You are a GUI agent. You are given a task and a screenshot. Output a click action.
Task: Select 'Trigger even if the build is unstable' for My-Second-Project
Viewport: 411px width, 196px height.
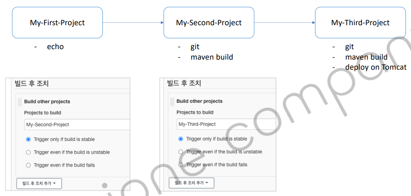(x=29, y=152)
